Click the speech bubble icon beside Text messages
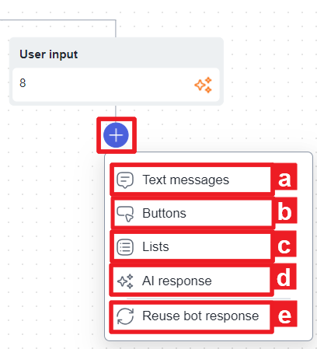This screenshot has height=349, width=317. tap(125, 180)
